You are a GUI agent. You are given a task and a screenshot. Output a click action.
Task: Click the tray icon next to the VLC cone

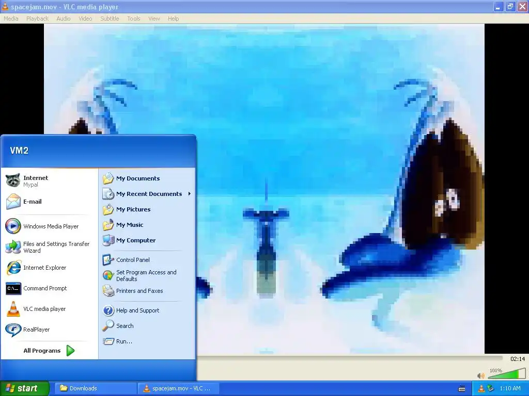491,388
